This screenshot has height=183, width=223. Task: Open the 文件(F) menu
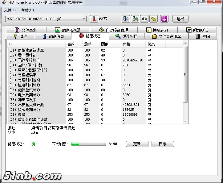click(x=10, y=10)
